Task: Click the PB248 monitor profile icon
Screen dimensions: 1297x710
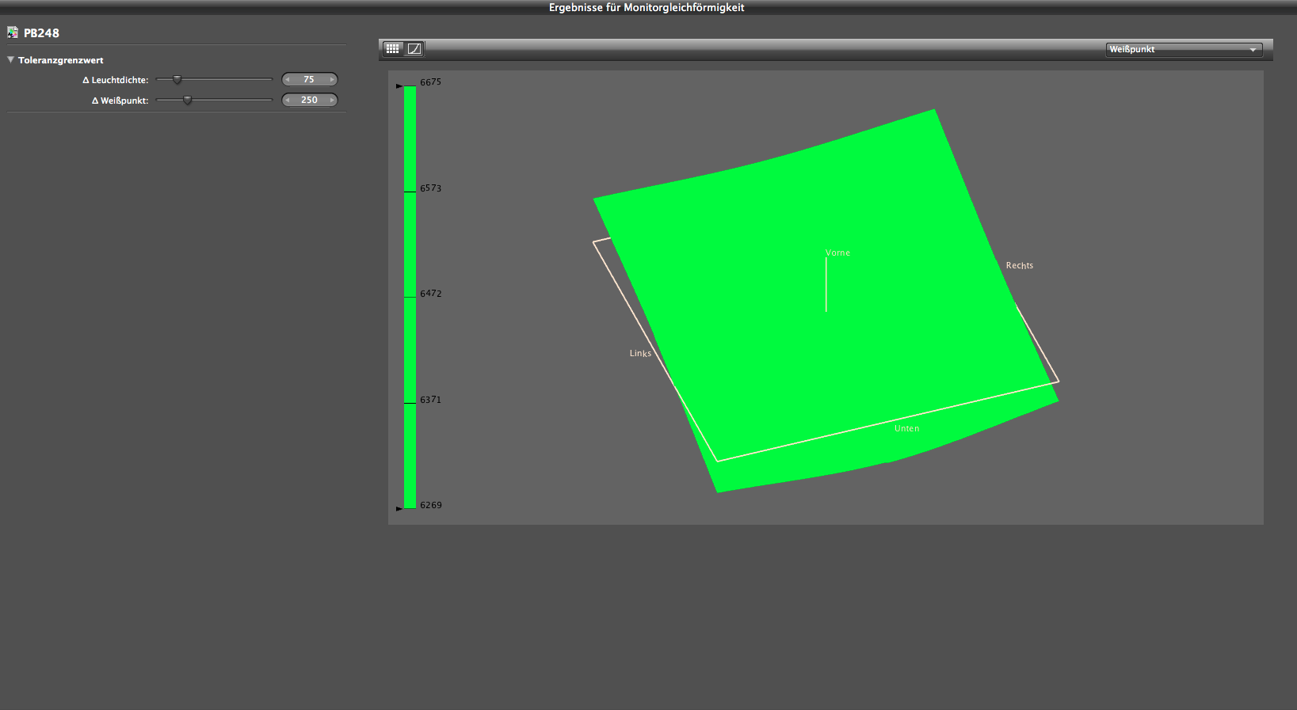Action: coord(13,32)
